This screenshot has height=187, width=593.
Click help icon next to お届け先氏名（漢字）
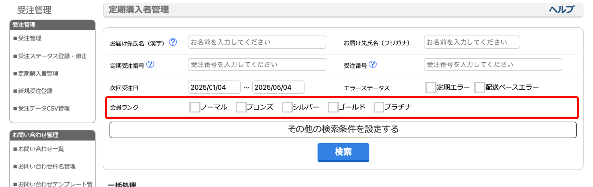pos(173,42)
